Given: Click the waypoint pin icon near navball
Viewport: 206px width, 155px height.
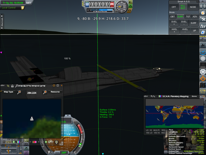Looking at the screenshot, I should (x=57, y=142).
